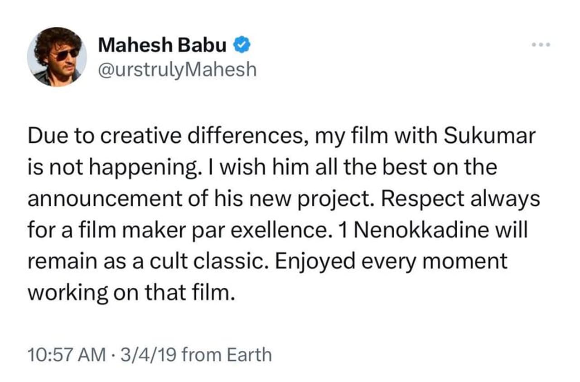Viewport: 580px width, 382px height.
Task: Open the @urstrulyMahesh handle link
Action: (177, 70)
